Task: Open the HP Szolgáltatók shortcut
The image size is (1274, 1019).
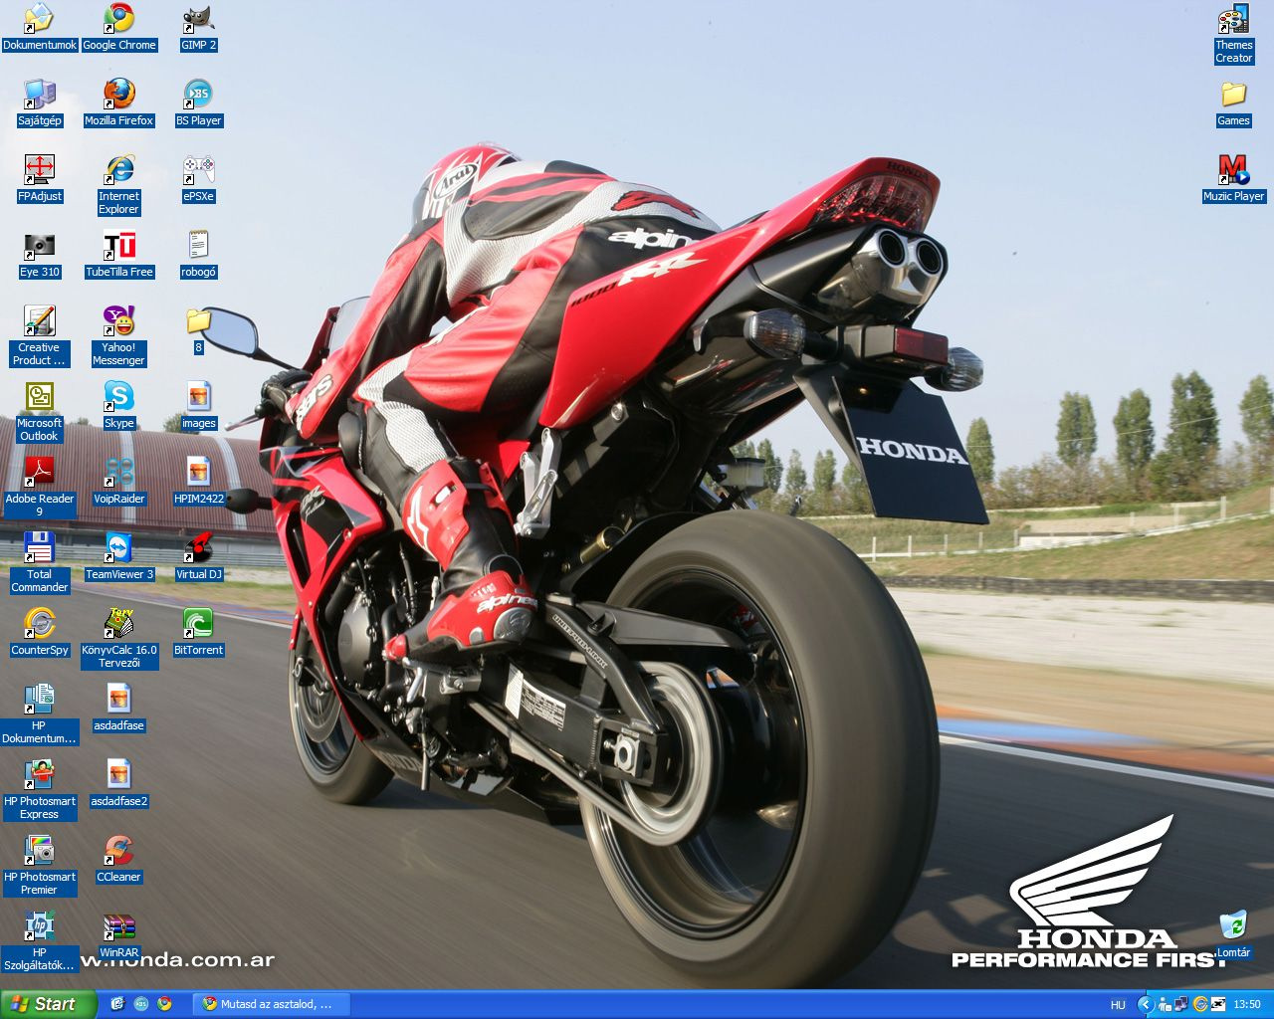Action: click(x=39, y=941)
